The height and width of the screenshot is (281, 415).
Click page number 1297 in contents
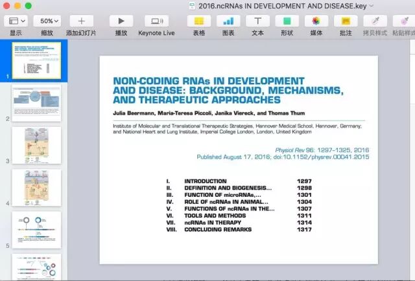304,181
